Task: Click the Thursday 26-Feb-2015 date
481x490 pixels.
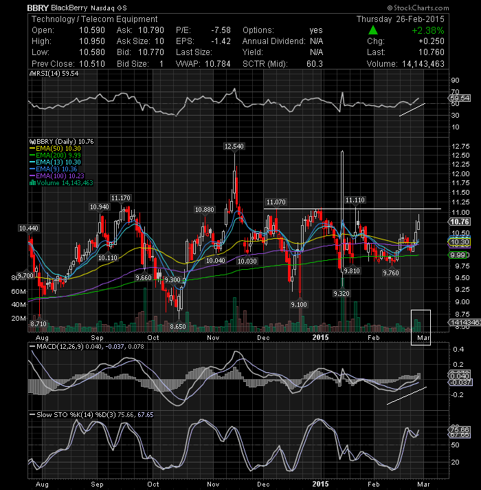Action: (400, 19)
